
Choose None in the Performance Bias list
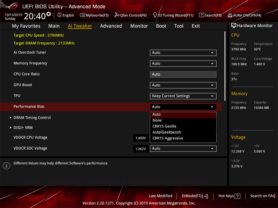pos(183,121)
